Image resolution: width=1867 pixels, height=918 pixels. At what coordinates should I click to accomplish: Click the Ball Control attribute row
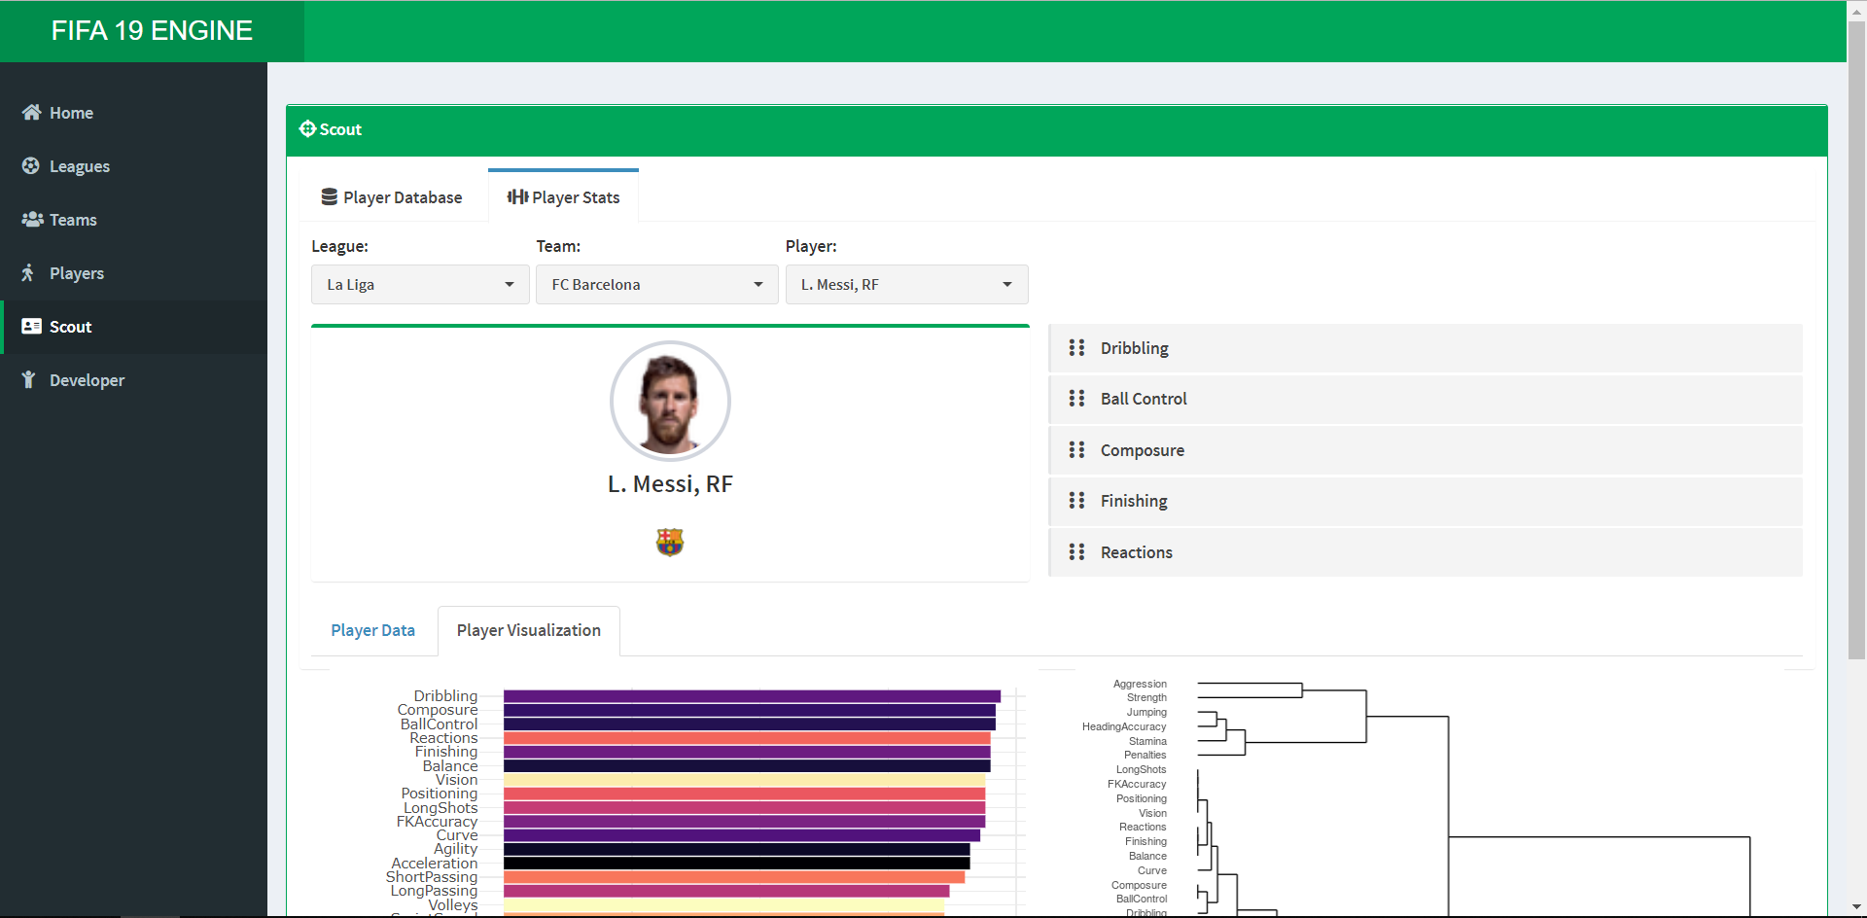point(1426,399)
